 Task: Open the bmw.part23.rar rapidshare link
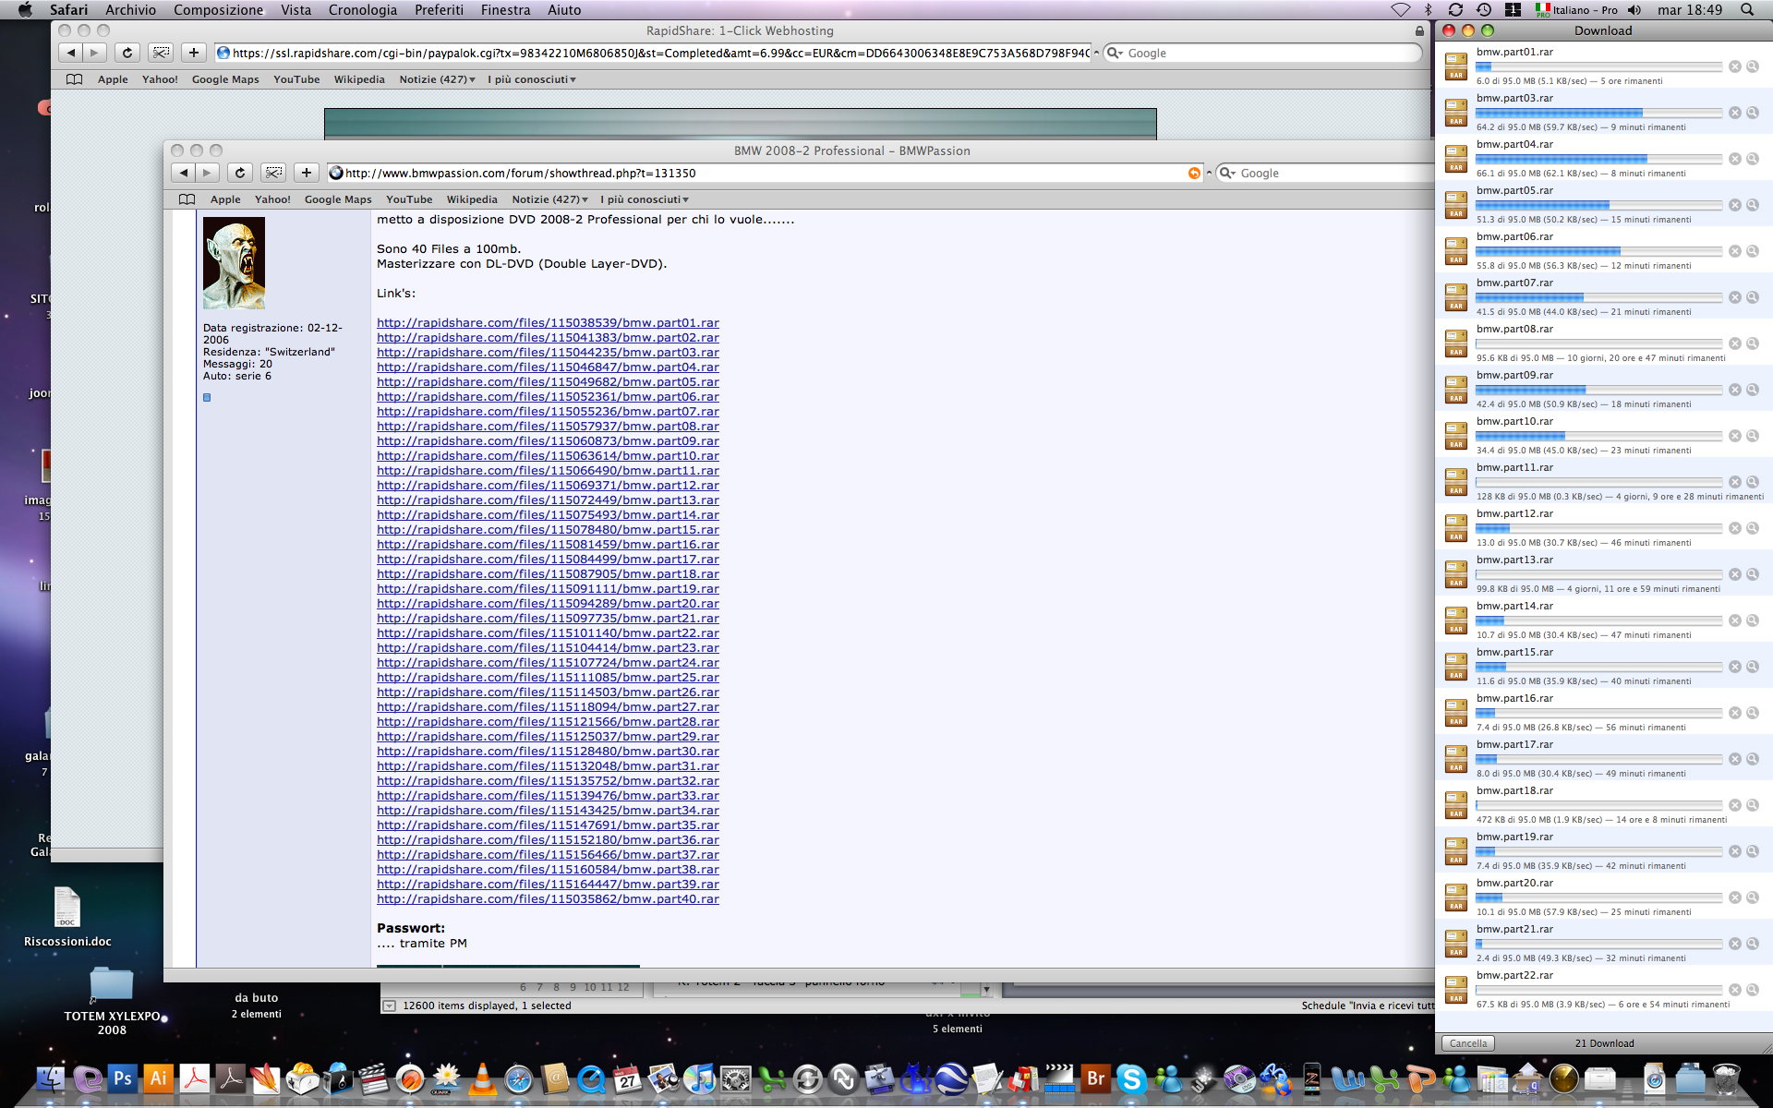pyautogui.click(x=548, y=648)
